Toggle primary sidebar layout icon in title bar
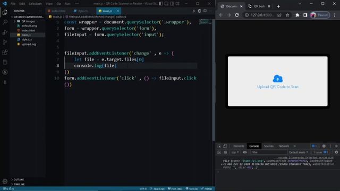This screenshot has height=191, width=340. pos(161,4)
